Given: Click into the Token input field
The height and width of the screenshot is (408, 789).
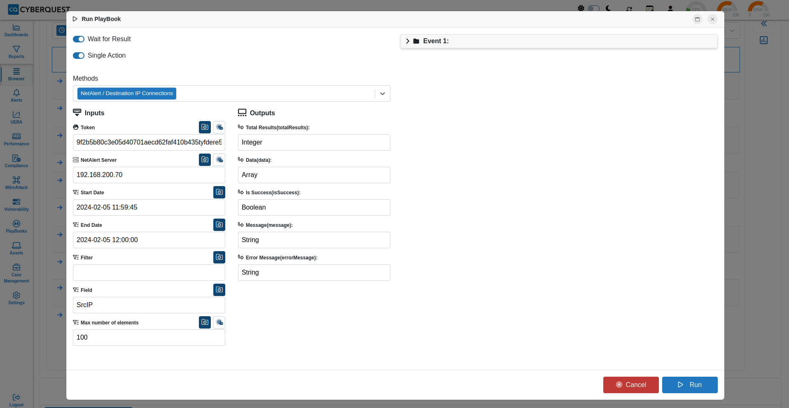Looking at the screenshot, I should 149,142.
